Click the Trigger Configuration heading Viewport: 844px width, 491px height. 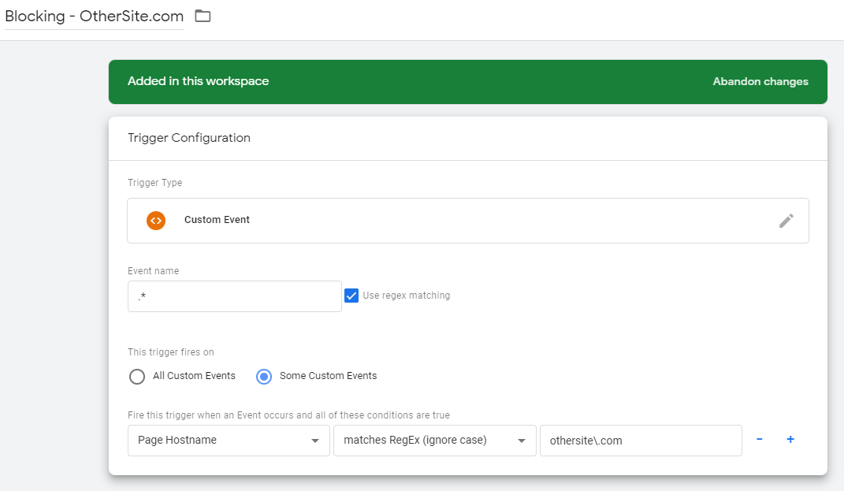coord(189,138)
